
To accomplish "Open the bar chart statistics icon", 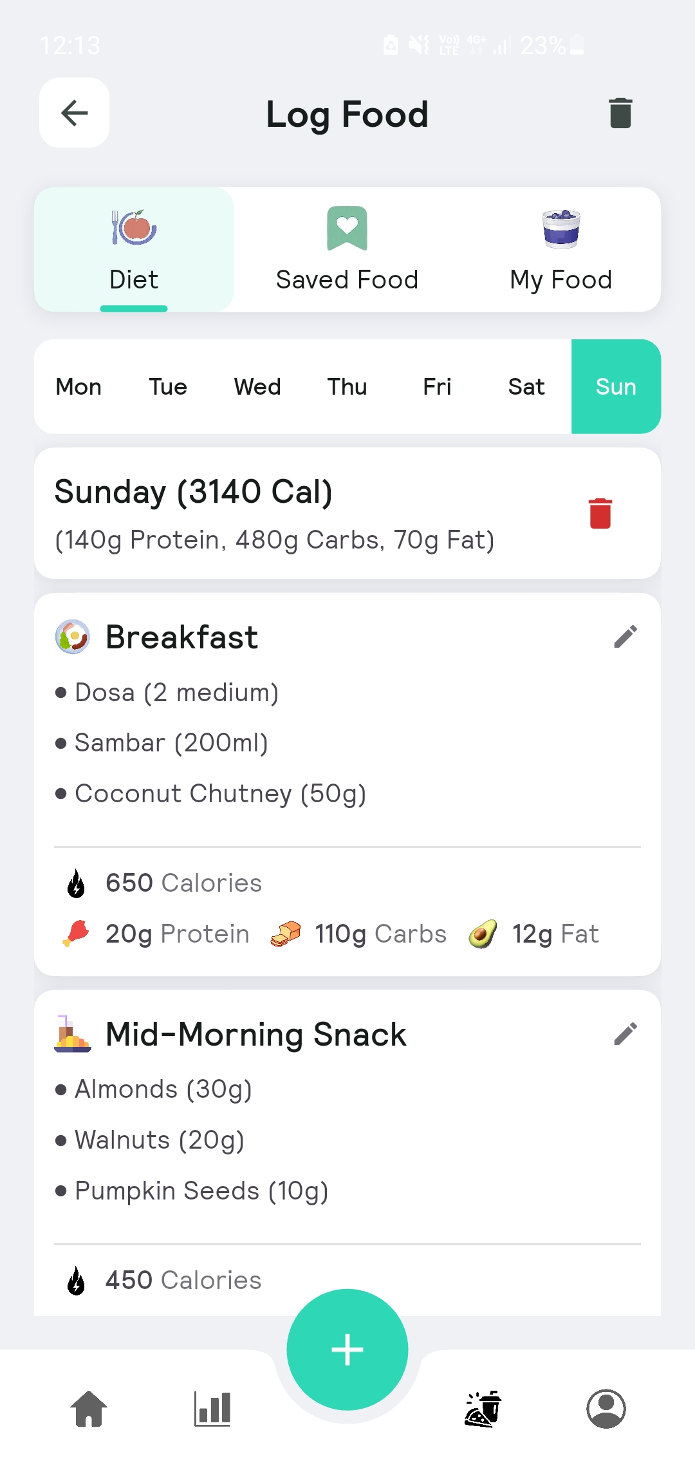I will point(212,1409).
